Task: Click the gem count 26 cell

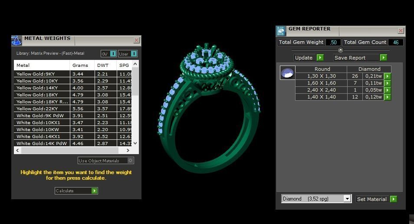Action: (355, 76)
